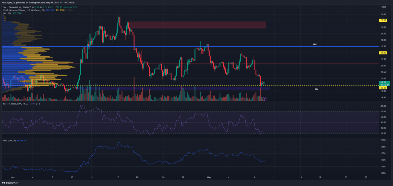The height and width of the screenshot is (186, 393).
Task: Click the yellow 20.45 price label
Action: point(383,88)
